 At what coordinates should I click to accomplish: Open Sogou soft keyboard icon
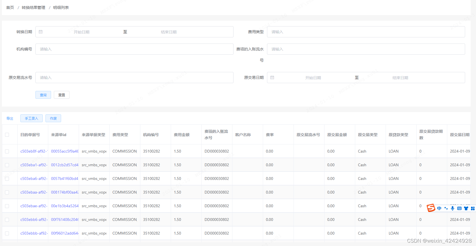point(459,208)
